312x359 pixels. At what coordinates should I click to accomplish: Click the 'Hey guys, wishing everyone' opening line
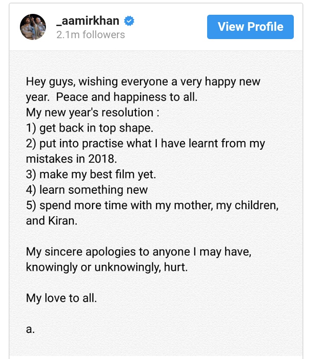[143, 82]
